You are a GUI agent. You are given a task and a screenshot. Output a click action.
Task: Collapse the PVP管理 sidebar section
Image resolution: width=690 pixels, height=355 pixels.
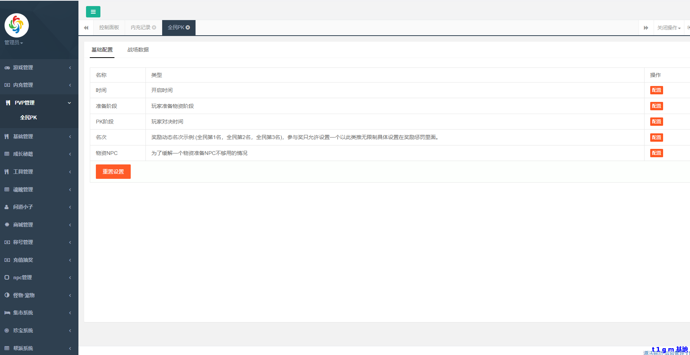38,103
